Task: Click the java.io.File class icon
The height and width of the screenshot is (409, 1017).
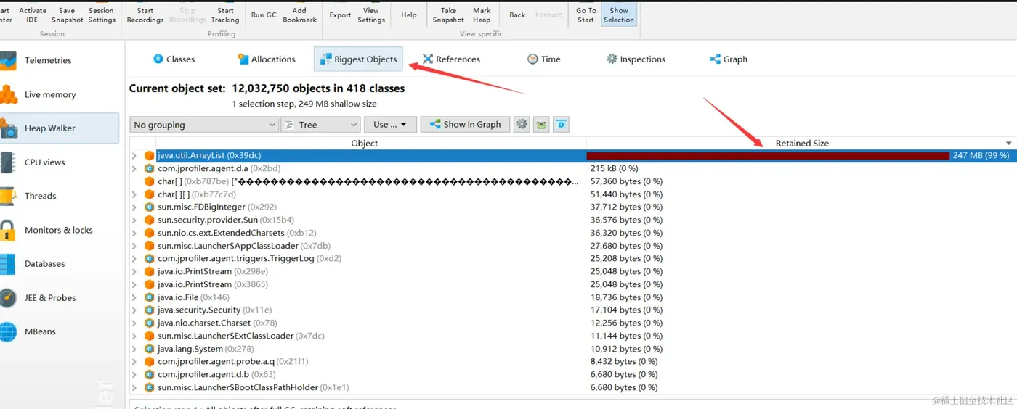Action: pos(150,297)
